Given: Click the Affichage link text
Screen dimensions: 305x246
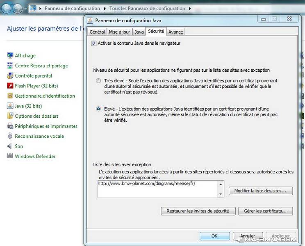Looking at the screenshot, I should (25, 56).
